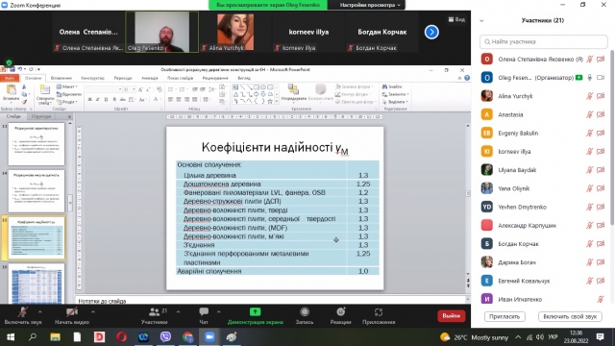This screenshot has width=615, height=346.
Task: Open Приложения apps icon
Action: click(379, 312)
